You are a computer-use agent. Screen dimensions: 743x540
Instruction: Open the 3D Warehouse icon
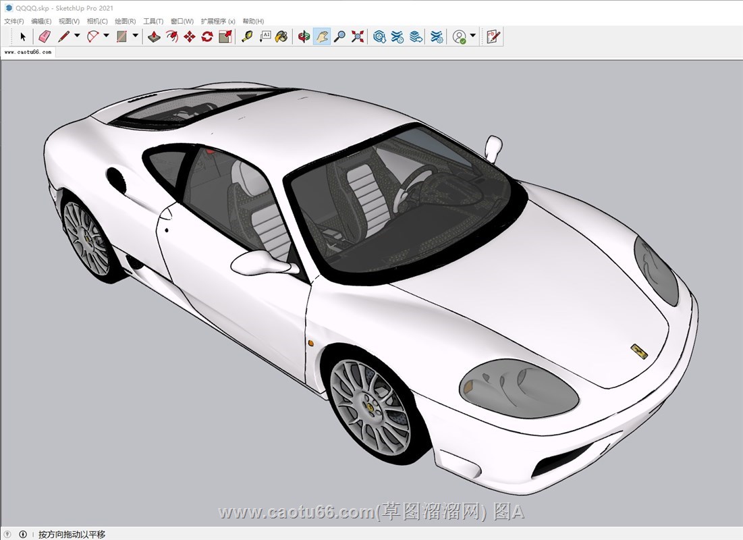coord(379,36)
